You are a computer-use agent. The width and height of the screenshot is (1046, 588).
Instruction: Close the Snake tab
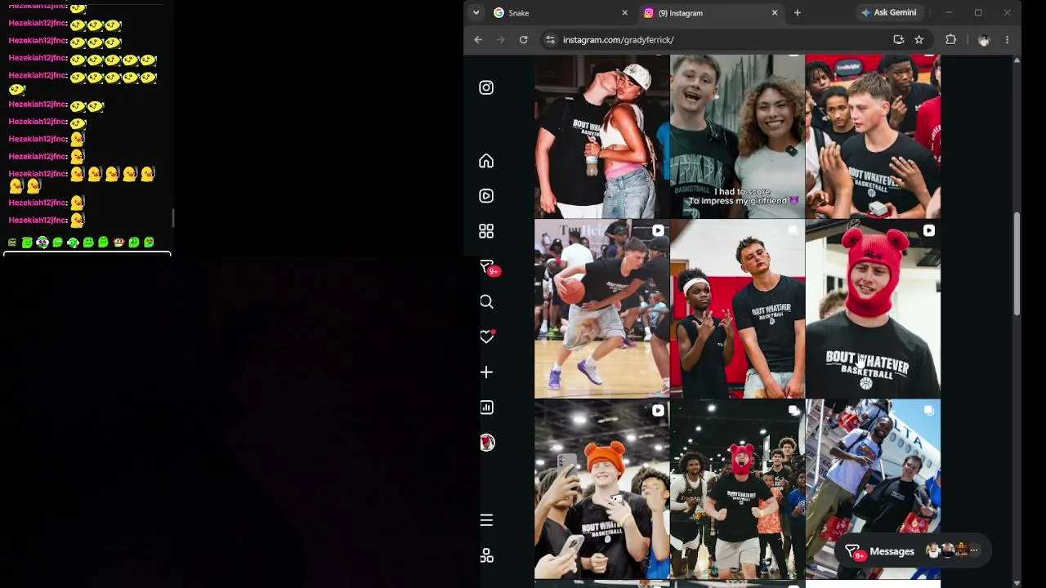pyautogui.click(x=624, y=13)
